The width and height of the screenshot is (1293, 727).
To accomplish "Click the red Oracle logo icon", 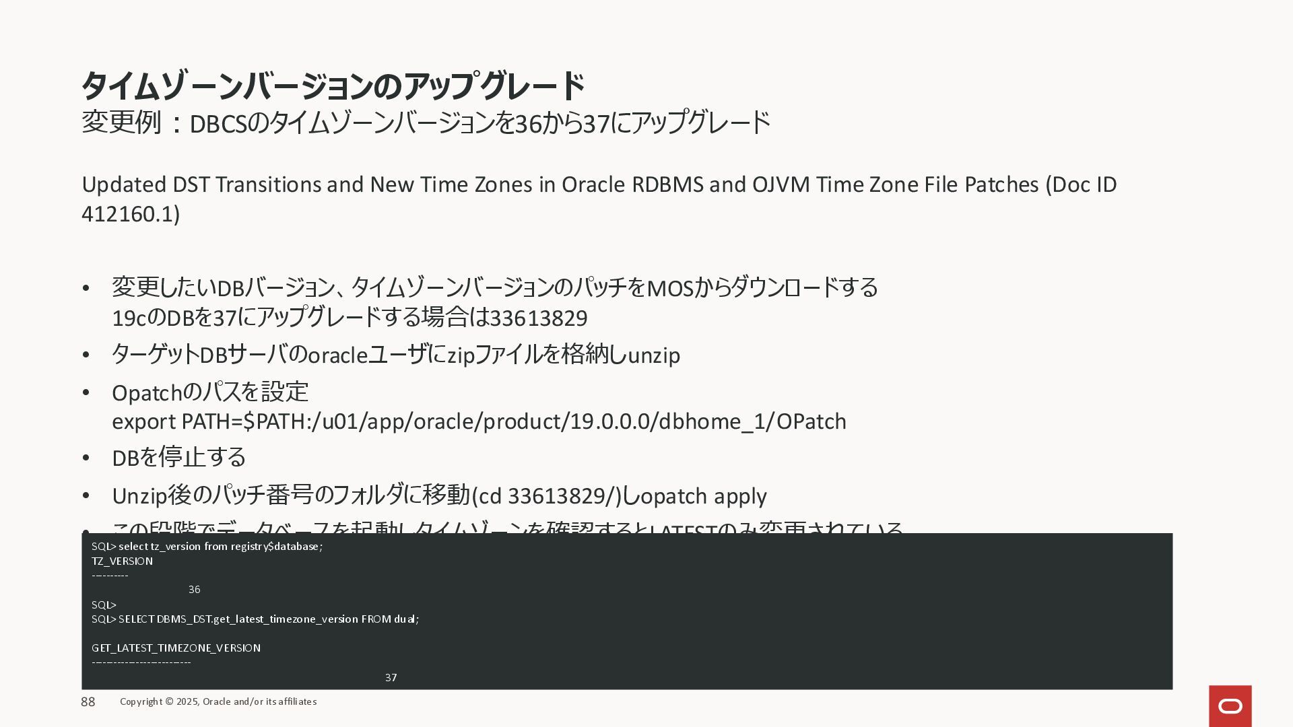I will point(1230,706).
